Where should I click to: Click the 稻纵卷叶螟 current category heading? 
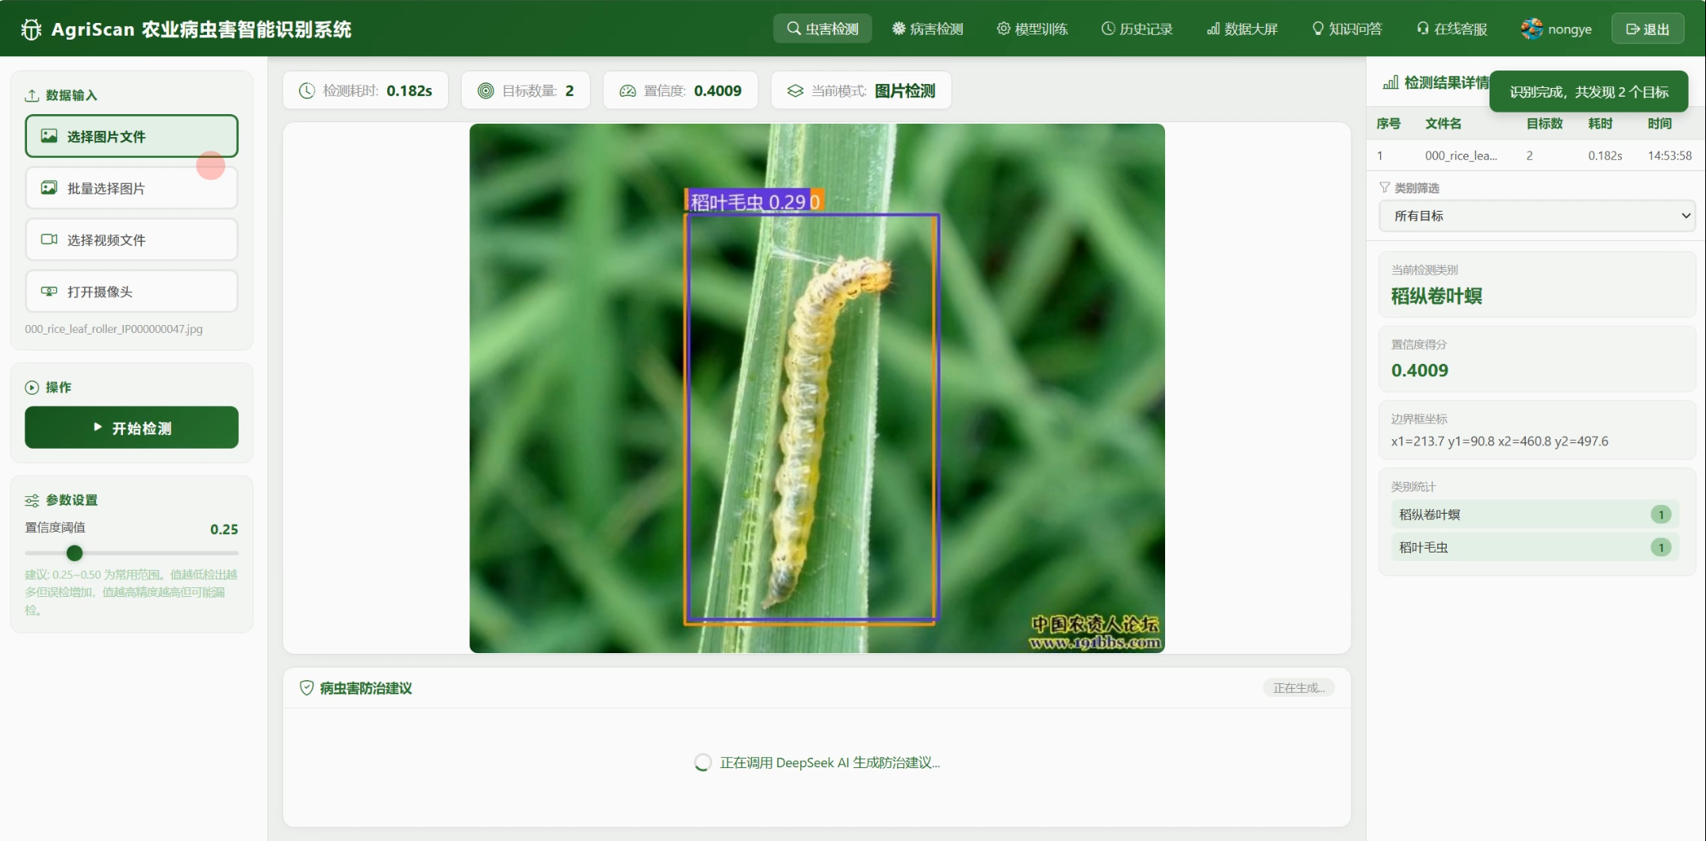click(x=1436, y=296)
